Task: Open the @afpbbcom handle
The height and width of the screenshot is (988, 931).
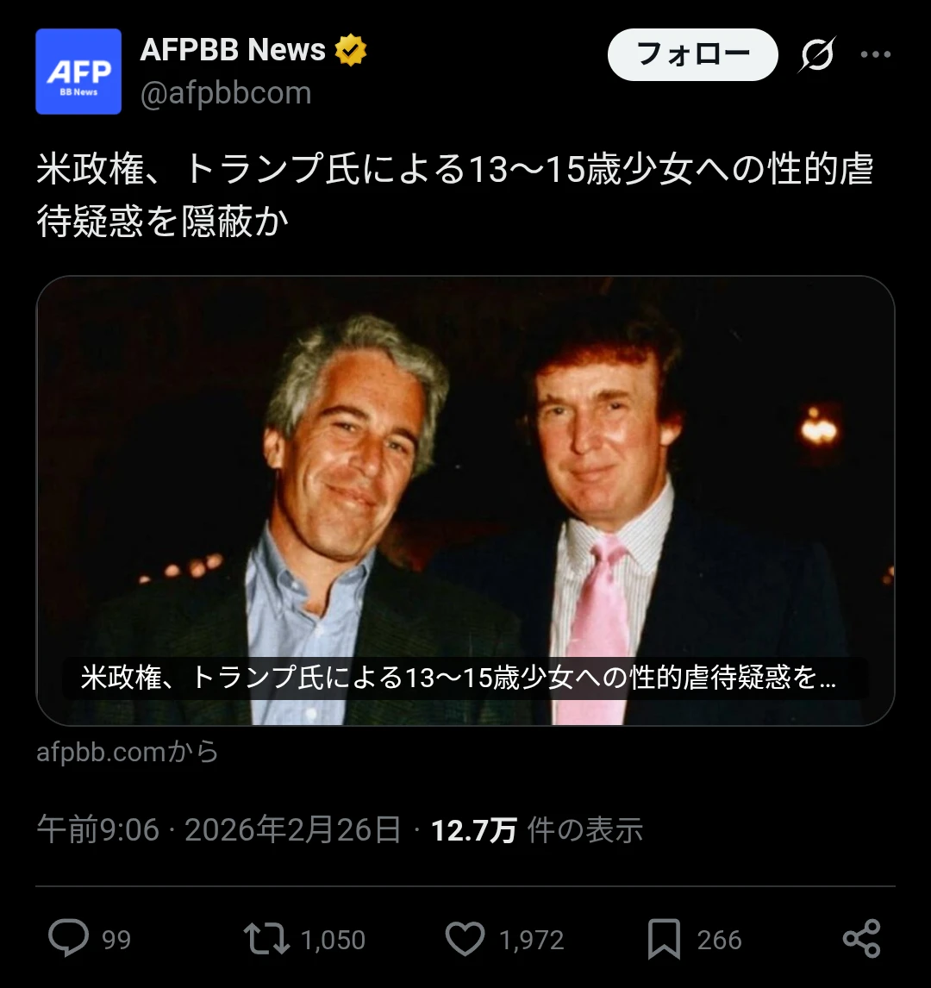Action: 226,93
